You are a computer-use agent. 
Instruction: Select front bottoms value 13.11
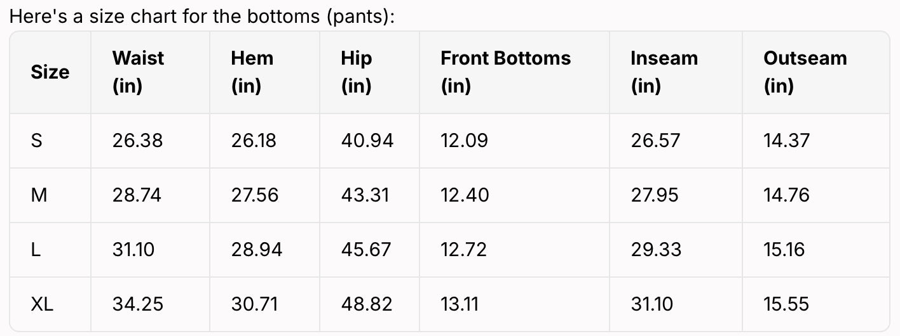coord(459,304)
